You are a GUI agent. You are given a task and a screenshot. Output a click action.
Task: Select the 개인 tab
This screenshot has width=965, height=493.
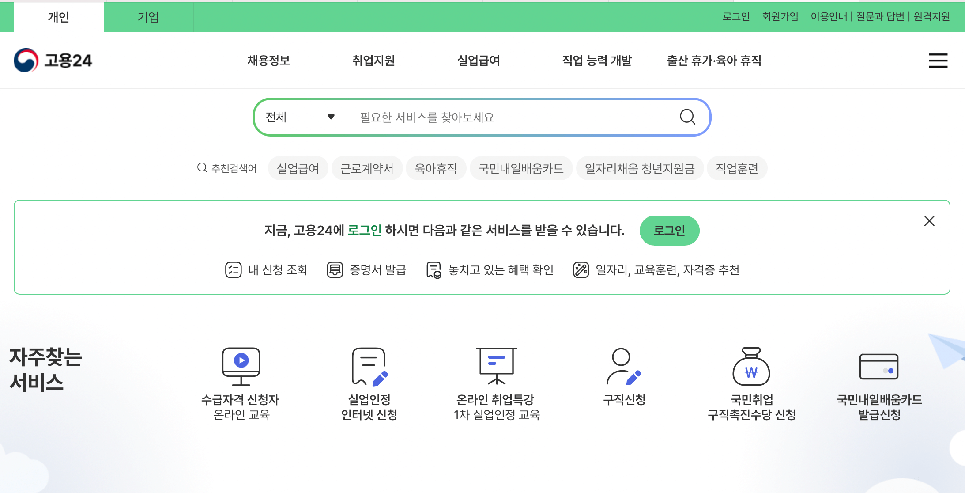(58, 16)
